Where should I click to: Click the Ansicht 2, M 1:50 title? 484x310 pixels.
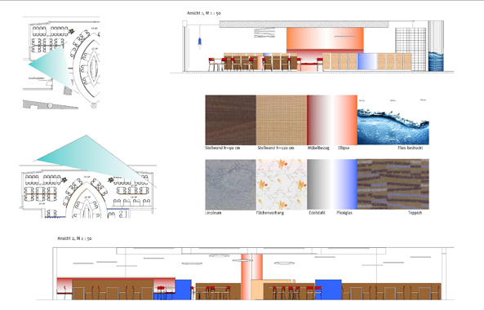pos(74,238)
